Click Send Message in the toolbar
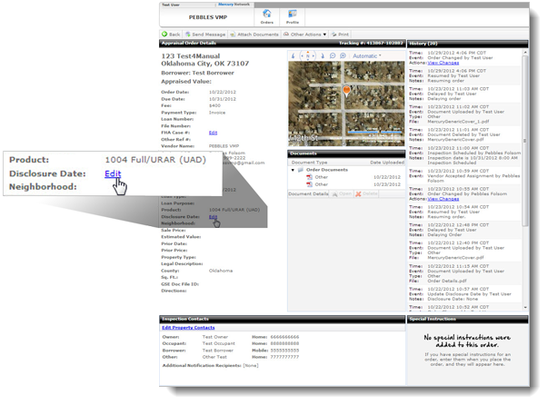 click(x=205, y=35)
